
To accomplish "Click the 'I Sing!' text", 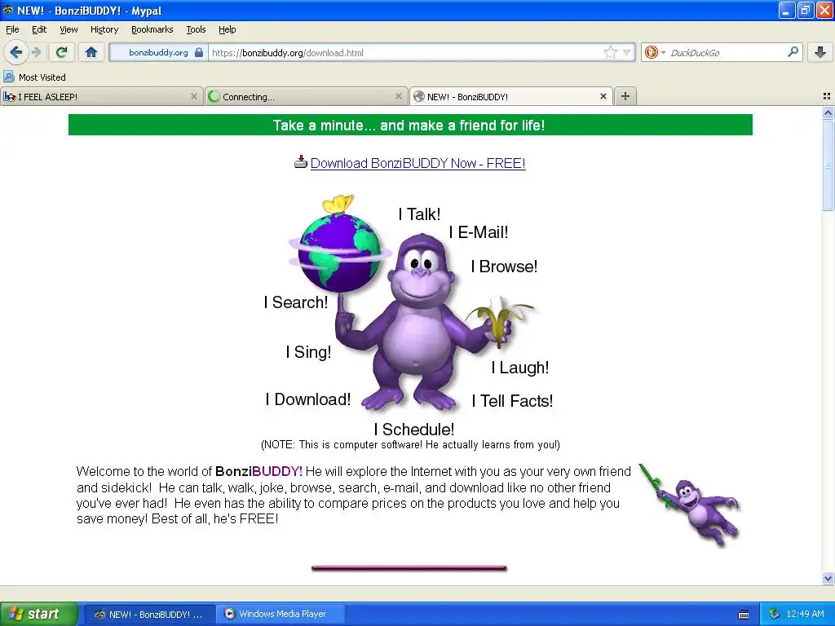I will (308, 352).
